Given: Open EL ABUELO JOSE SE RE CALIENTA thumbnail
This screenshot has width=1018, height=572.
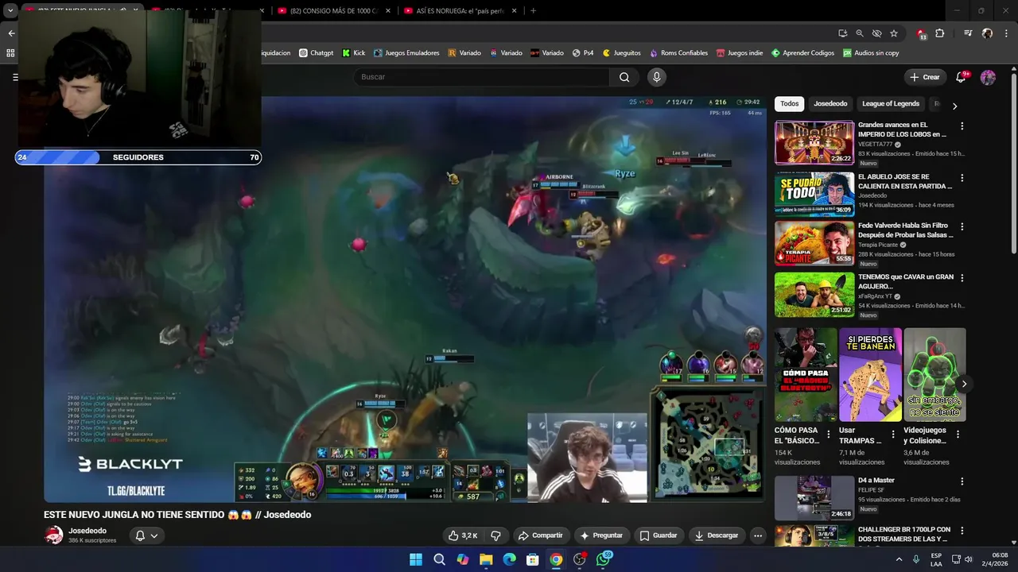Looking at the screenshot, I should tap(814, 194).
